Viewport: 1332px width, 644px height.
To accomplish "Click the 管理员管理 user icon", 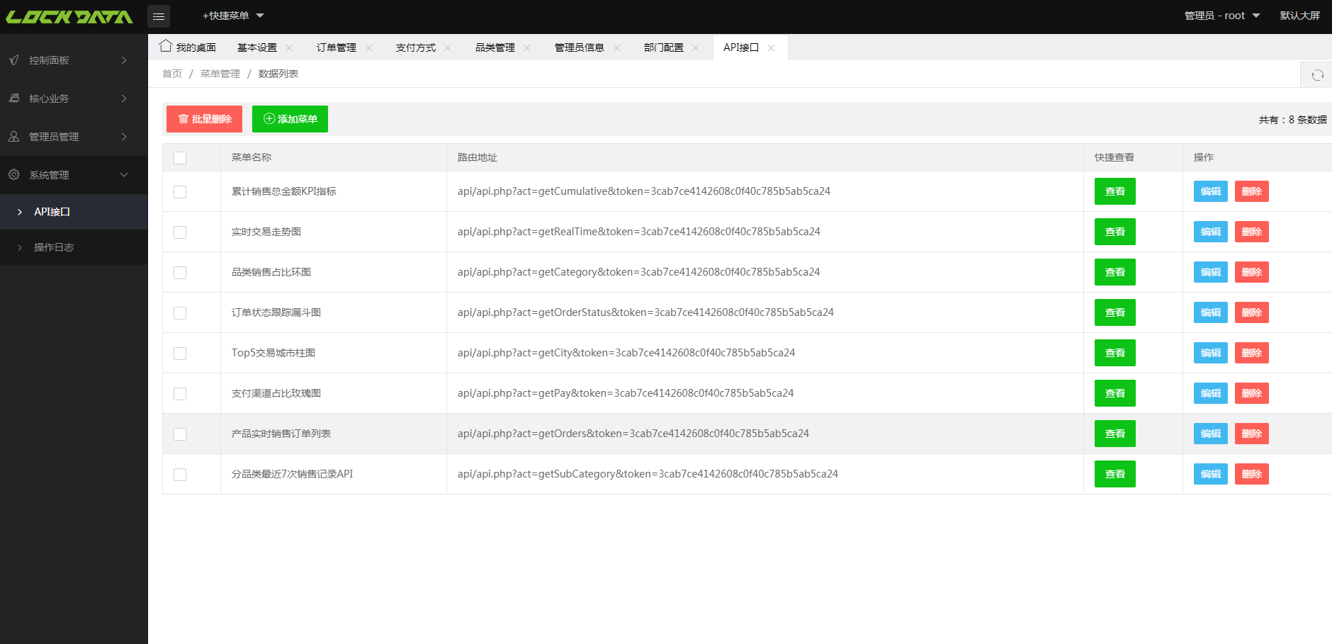I will (14, 137).
